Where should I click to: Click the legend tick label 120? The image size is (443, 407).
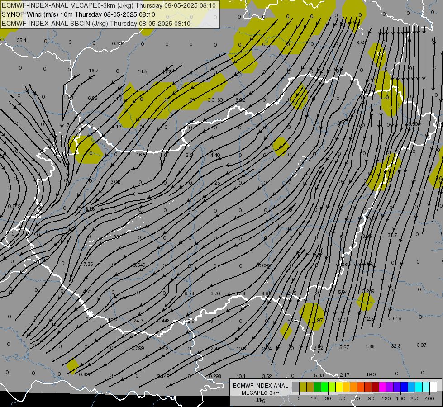click(x=386, y=398)
